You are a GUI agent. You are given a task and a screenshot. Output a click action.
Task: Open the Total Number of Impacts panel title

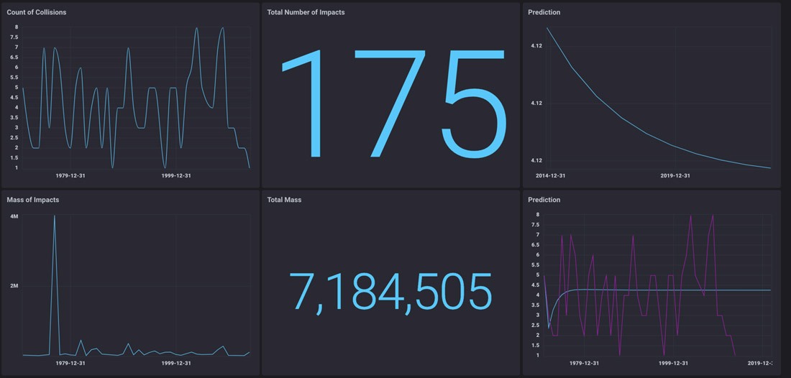tap(306, 12)
